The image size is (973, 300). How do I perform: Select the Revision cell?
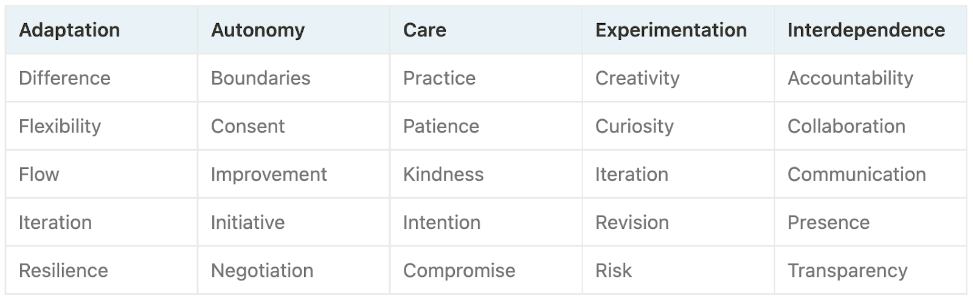(678, 222)
